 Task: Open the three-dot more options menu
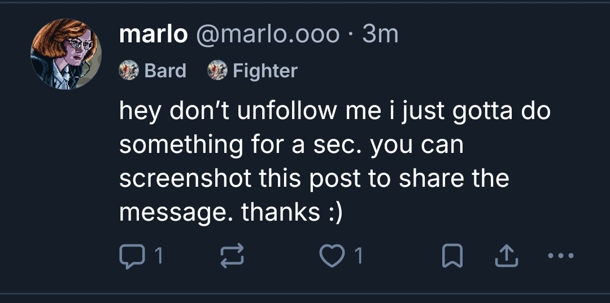coord(560,257)
